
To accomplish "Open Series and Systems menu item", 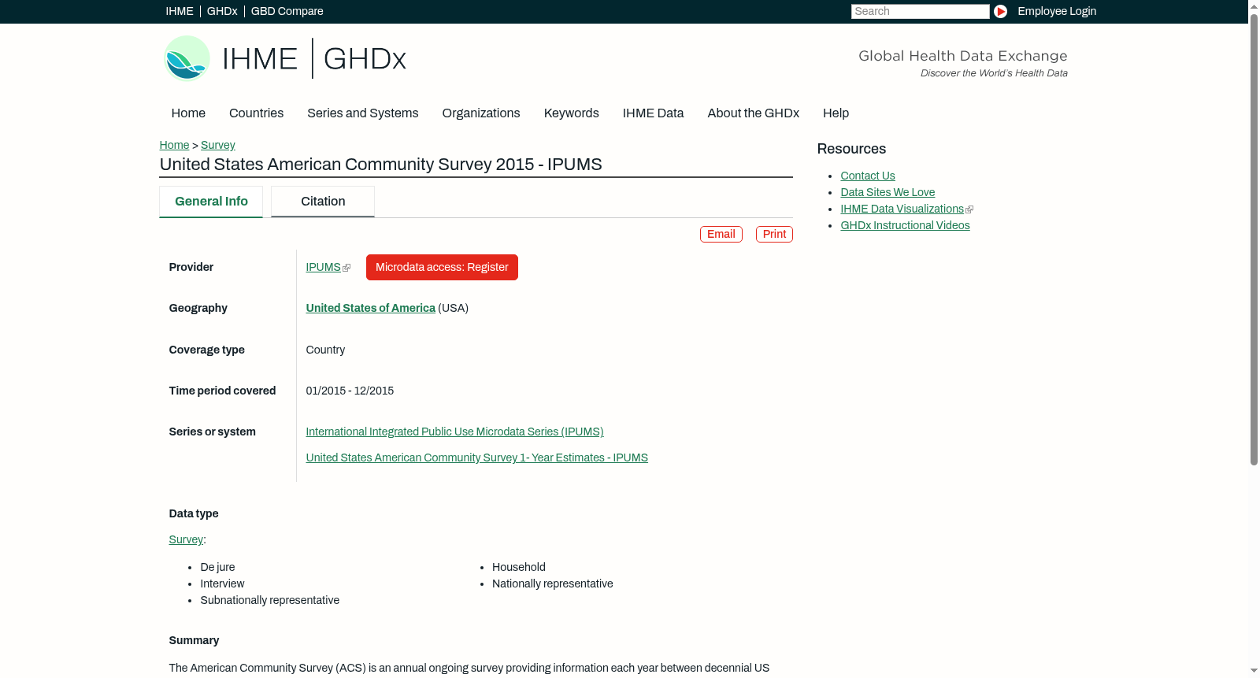I will click(x=362, y=113).
